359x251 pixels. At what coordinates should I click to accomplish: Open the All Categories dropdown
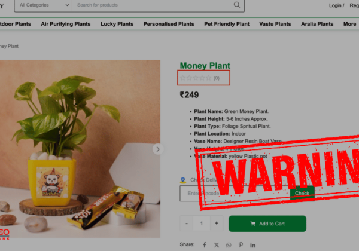pos(43,5)
